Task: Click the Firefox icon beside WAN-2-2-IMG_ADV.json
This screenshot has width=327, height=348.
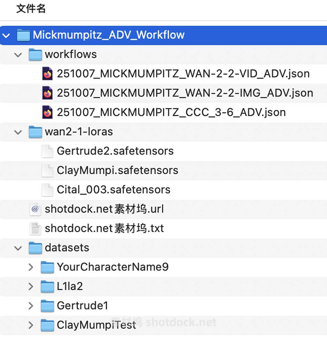Action: pyautogui.click(x=47, y=93)
